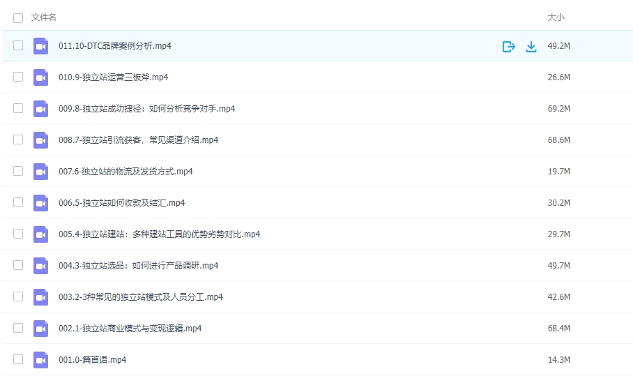633x383 pixels.
Task: Open 004.3-独立站选品：如何进行产品调研.mp4
Action: point(138,266)
